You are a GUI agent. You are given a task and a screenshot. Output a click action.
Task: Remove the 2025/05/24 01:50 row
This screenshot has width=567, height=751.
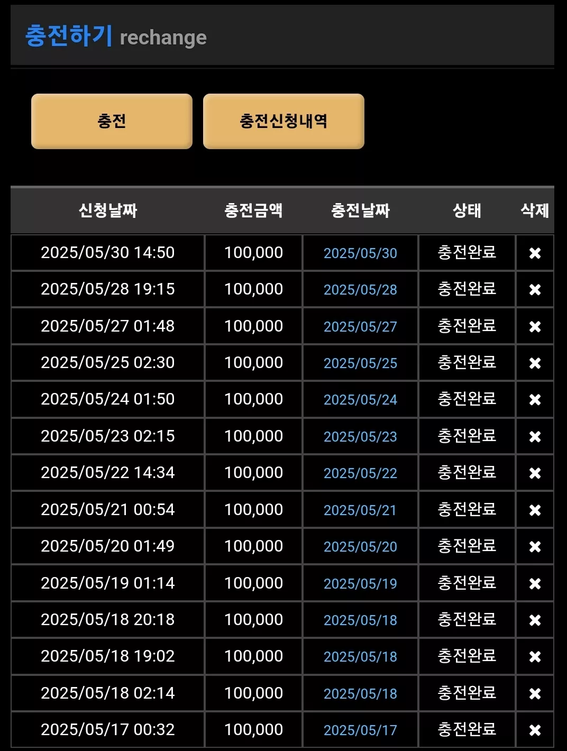(x=535, y=400)
